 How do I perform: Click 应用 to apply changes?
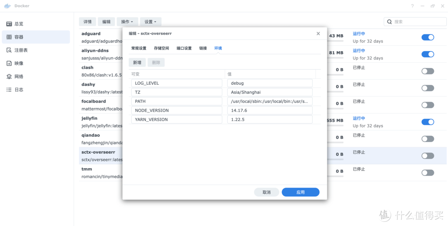point(301,192)
